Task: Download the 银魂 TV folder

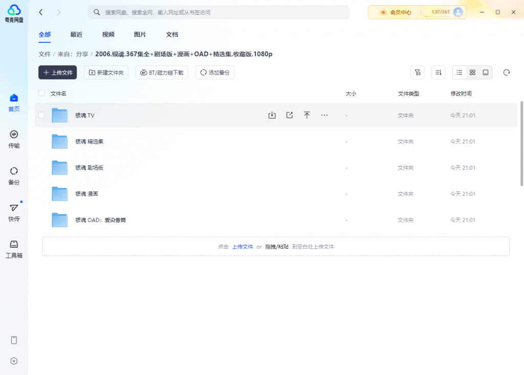Action: coord(272,115)
